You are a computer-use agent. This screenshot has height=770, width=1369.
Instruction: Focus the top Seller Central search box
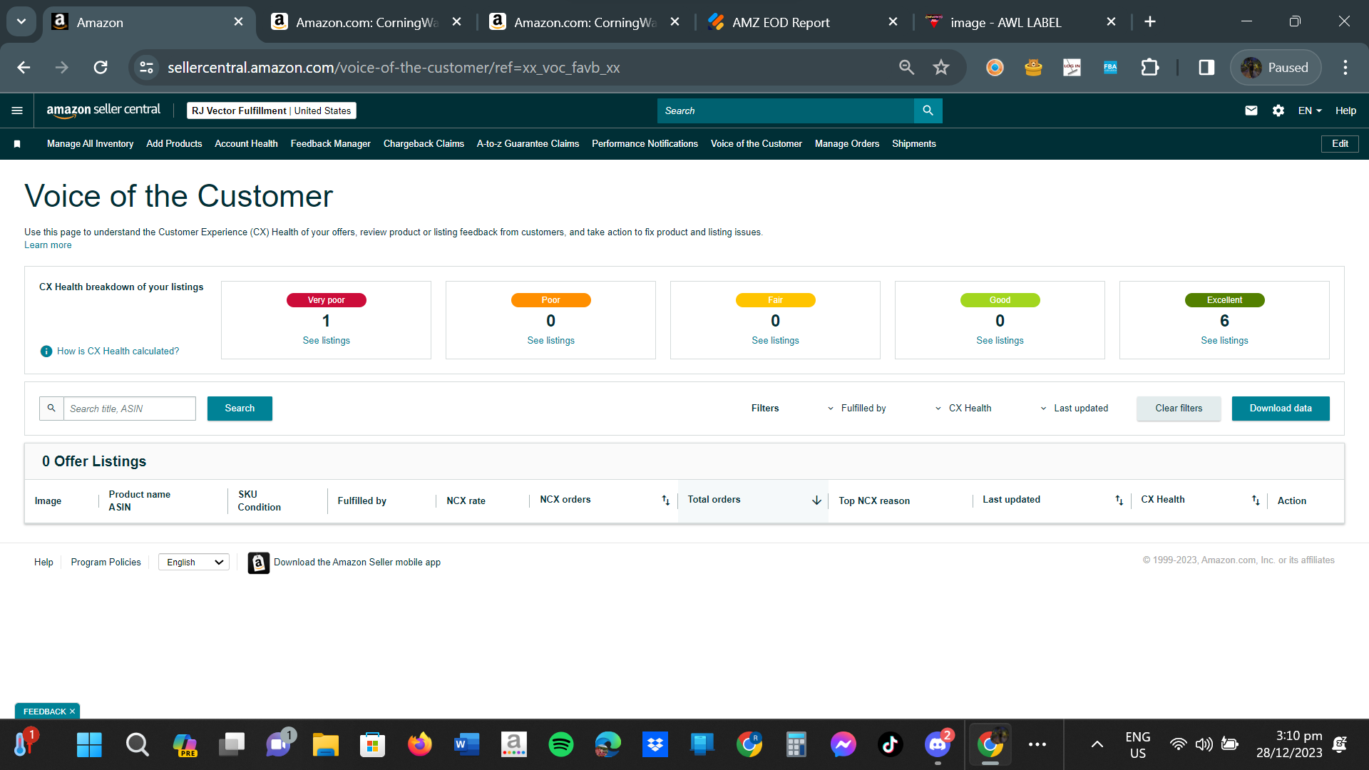pos(786,111)
